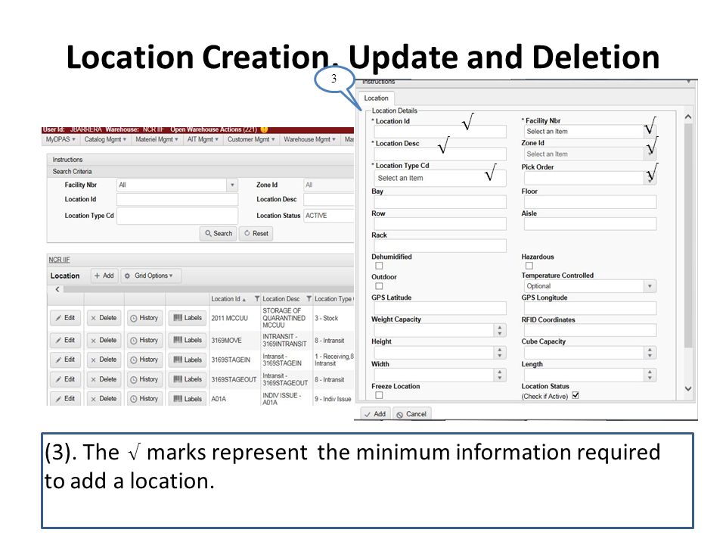
Task: Delete the 3169STAGEIN location
Action: (x=104, y=360)
